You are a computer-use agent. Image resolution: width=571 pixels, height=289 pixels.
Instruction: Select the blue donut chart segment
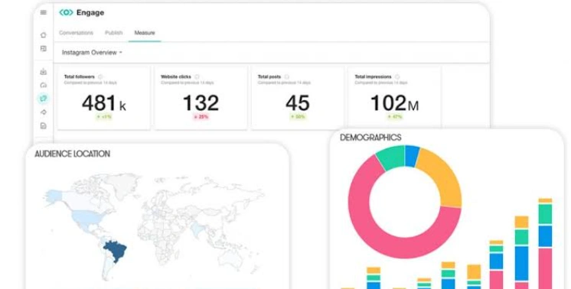tap(412, 156)
